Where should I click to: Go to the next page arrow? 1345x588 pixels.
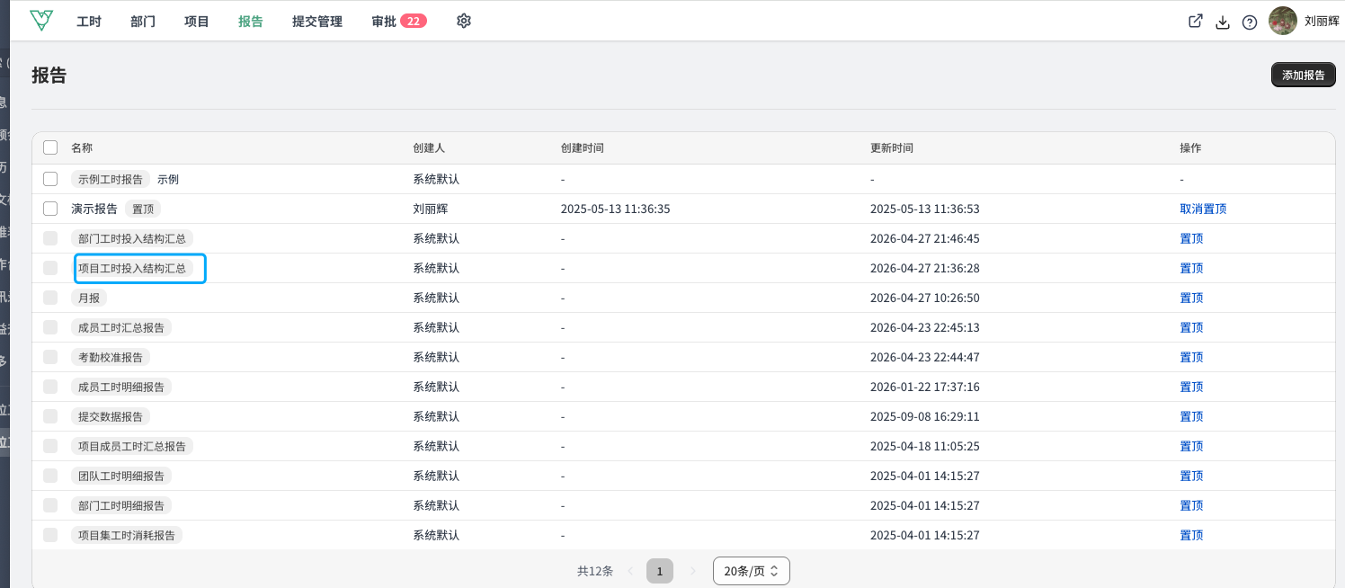[x=692, y=571]
